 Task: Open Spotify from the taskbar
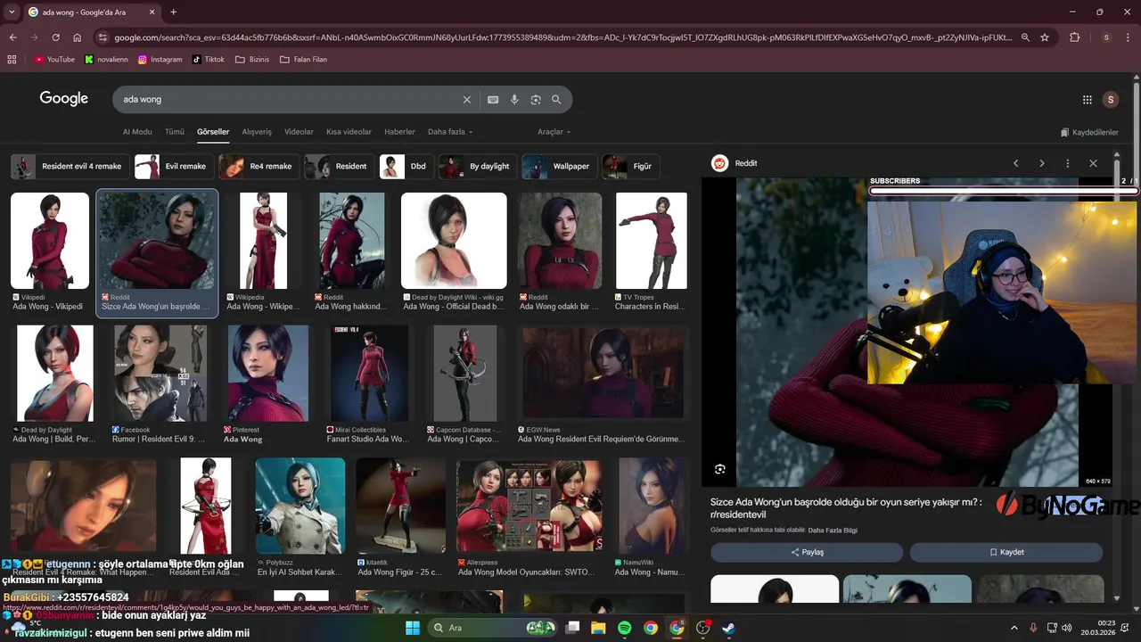pyautogui.click(x=624, y=628)
